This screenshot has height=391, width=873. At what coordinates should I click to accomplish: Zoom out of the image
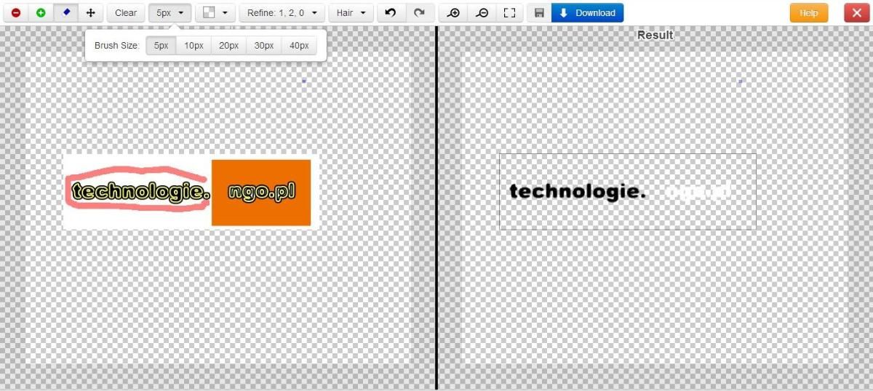482,13
